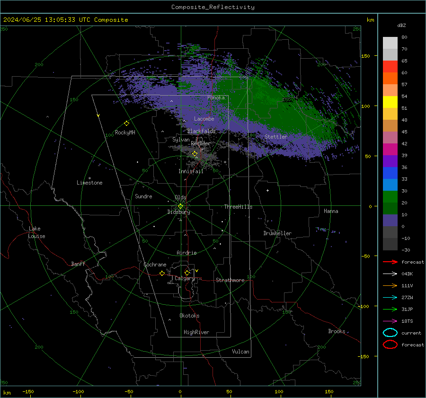The image size is (426, 398).
Task: Select the magenta 18TS arrow icon
Action: [x=390, y=321]
